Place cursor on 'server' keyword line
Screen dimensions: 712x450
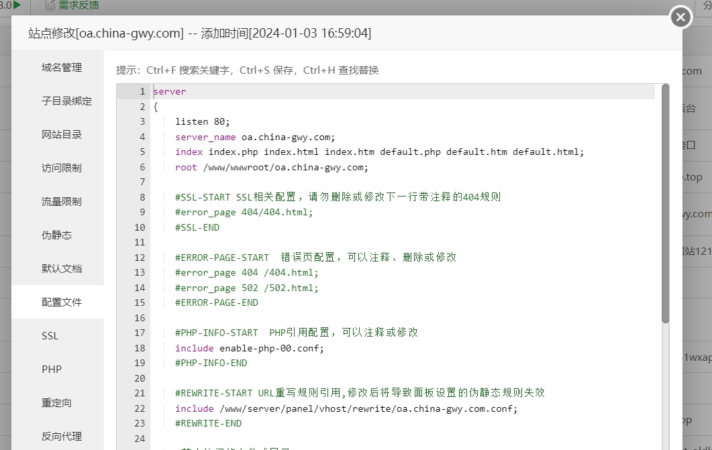(169, 92)
